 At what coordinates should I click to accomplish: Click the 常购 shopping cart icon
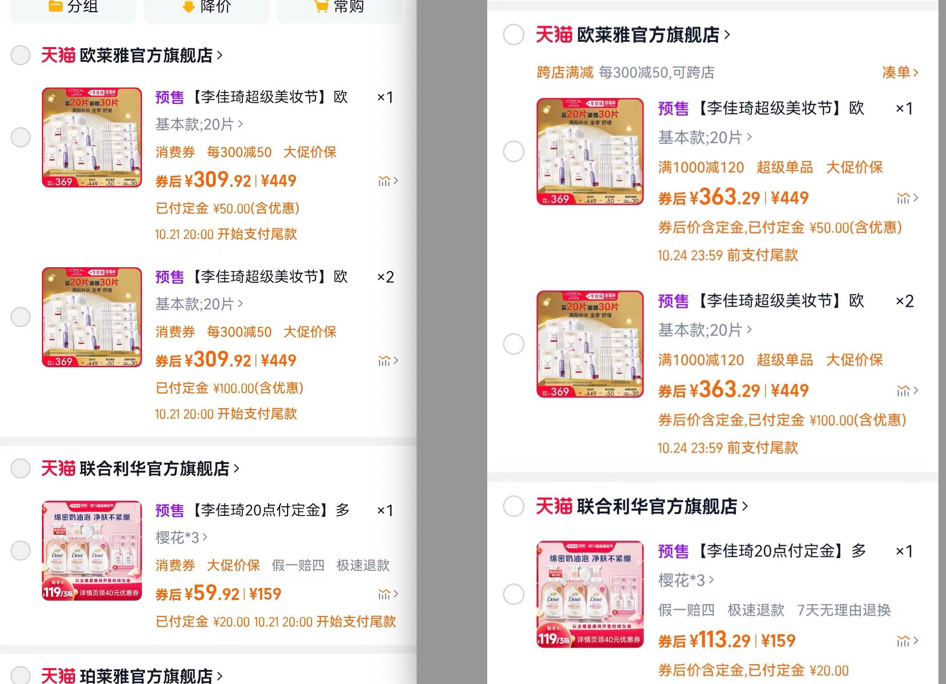click(321, 6)
